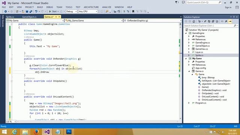The height and width of the screenshot is (135, 240).
Task: Click the Properties wrench icon in Solution Explorer
Action: [226, 21]
